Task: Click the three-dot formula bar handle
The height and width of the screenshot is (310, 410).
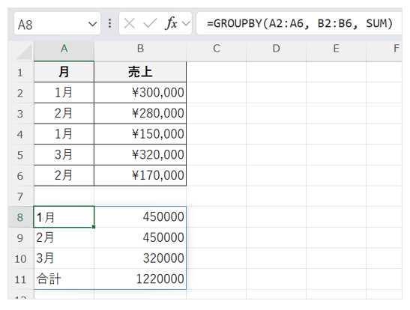Action: [x=110, y=23]
